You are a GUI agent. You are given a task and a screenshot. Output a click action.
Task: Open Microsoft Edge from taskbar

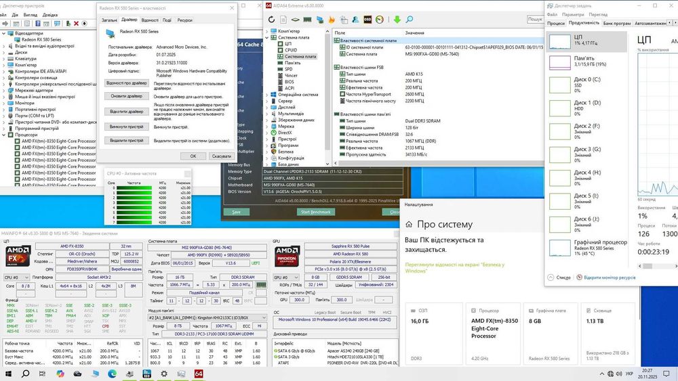tap(112, 374)
